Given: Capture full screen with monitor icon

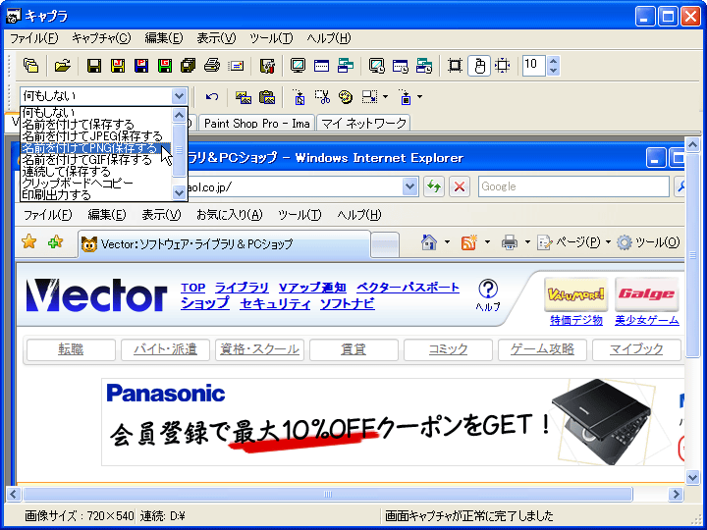Looking at the screenshot, I should pos(298,66).
